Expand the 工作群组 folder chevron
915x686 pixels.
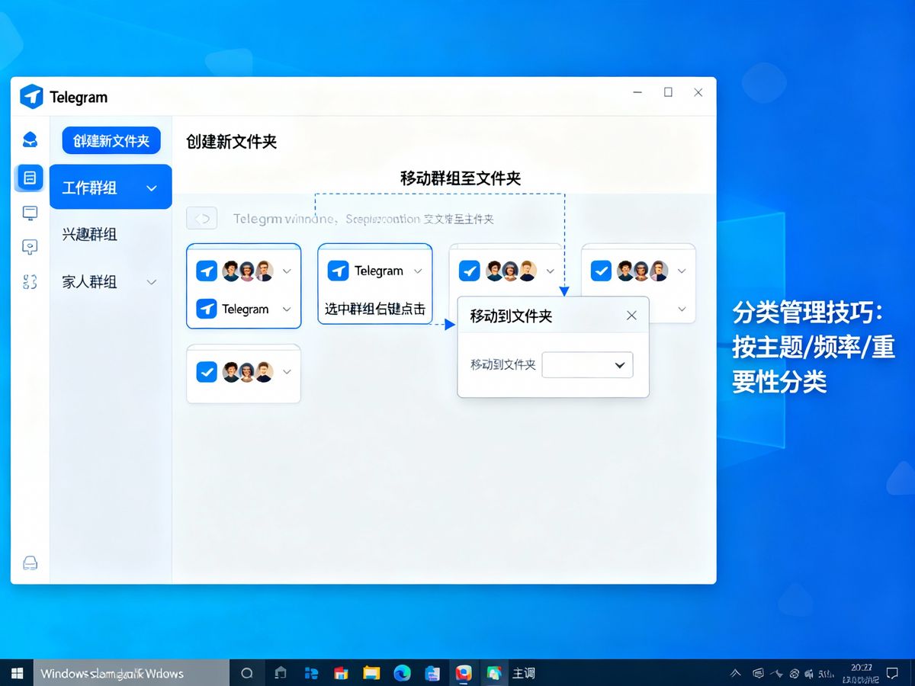point(152,188)
